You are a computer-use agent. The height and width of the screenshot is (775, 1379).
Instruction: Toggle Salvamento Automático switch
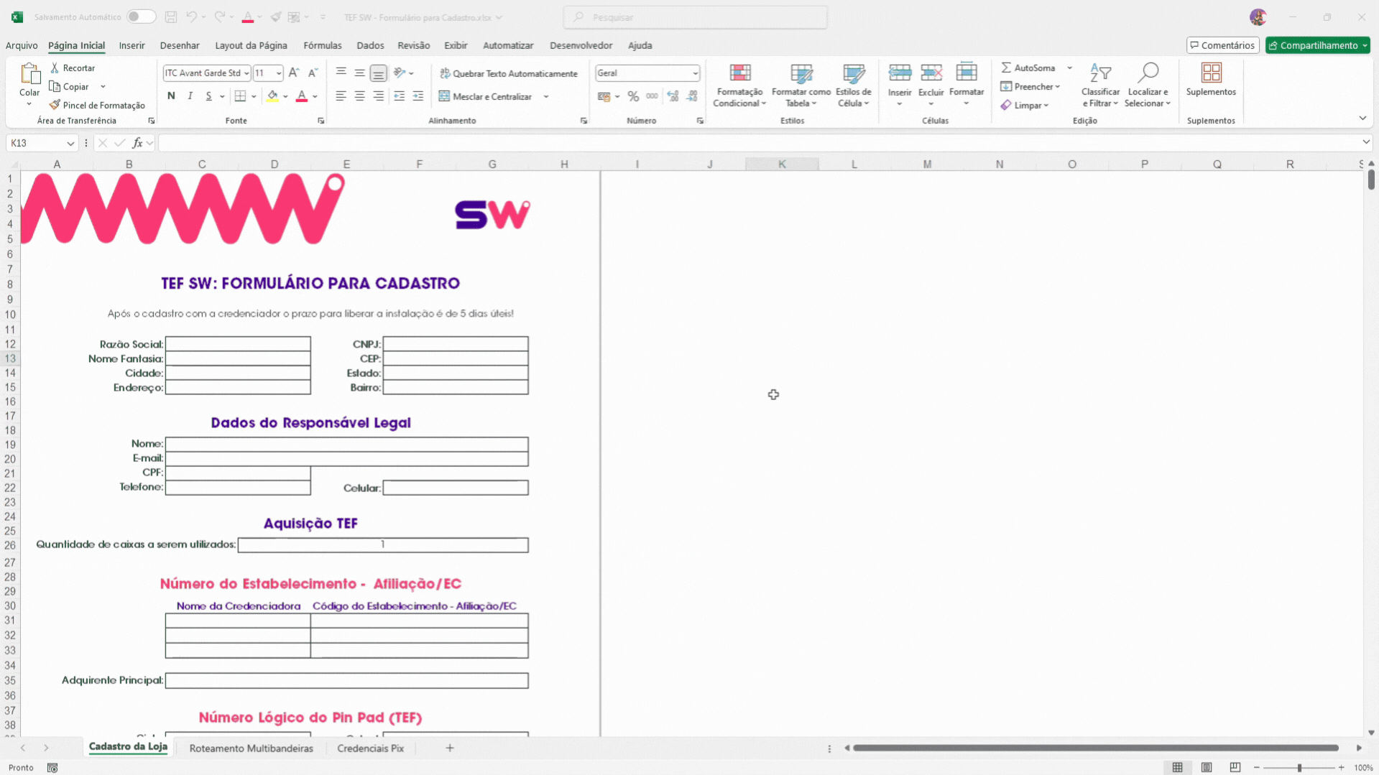[141, 17]
